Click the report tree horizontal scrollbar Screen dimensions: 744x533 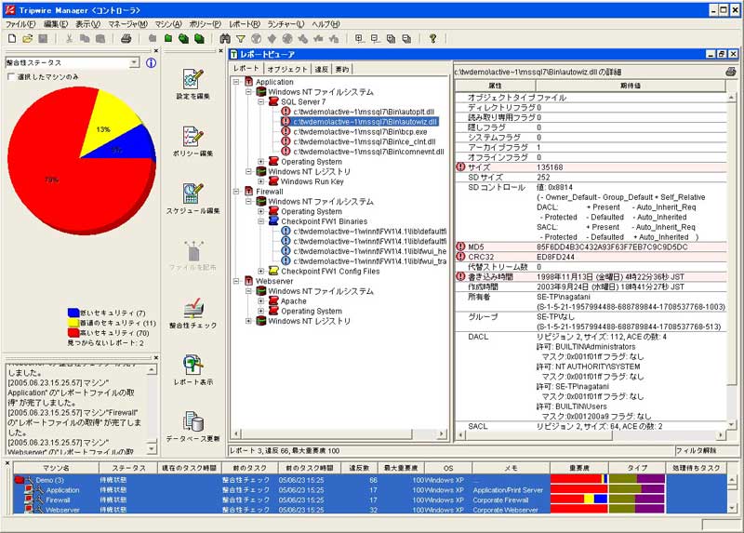(339, 433)
